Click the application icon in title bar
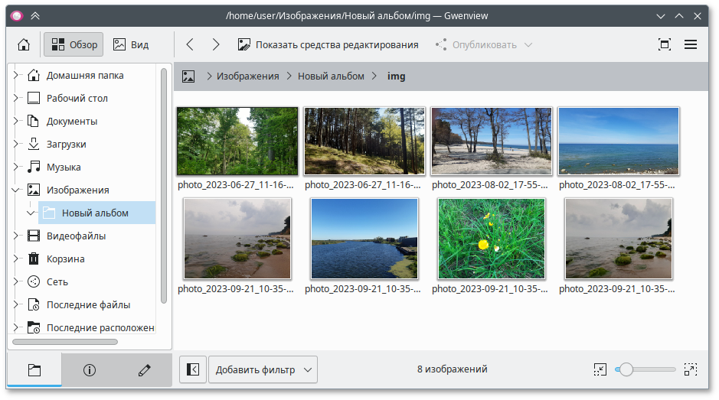The height and width of the screenshot is (400, 719). click(x=17, y=16)
